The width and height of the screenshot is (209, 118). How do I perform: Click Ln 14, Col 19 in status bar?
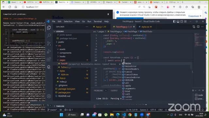point(132,110)
